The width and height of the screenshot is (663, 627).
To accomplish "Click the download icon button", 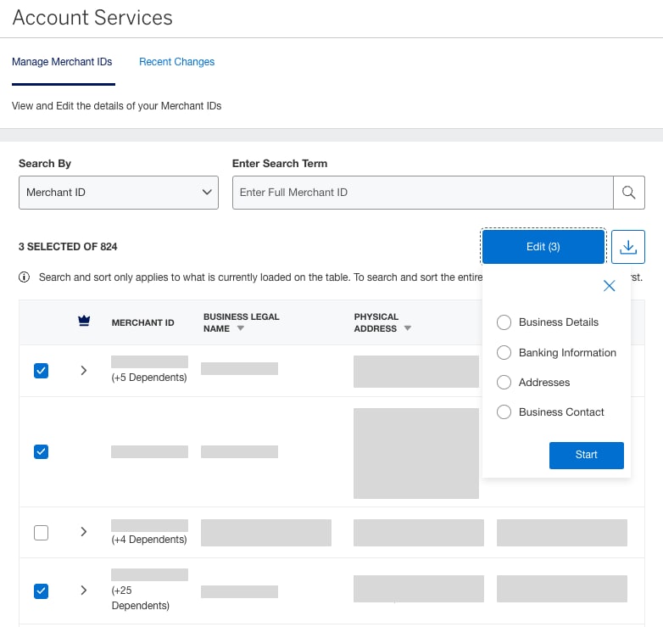I will click(628, 247).
